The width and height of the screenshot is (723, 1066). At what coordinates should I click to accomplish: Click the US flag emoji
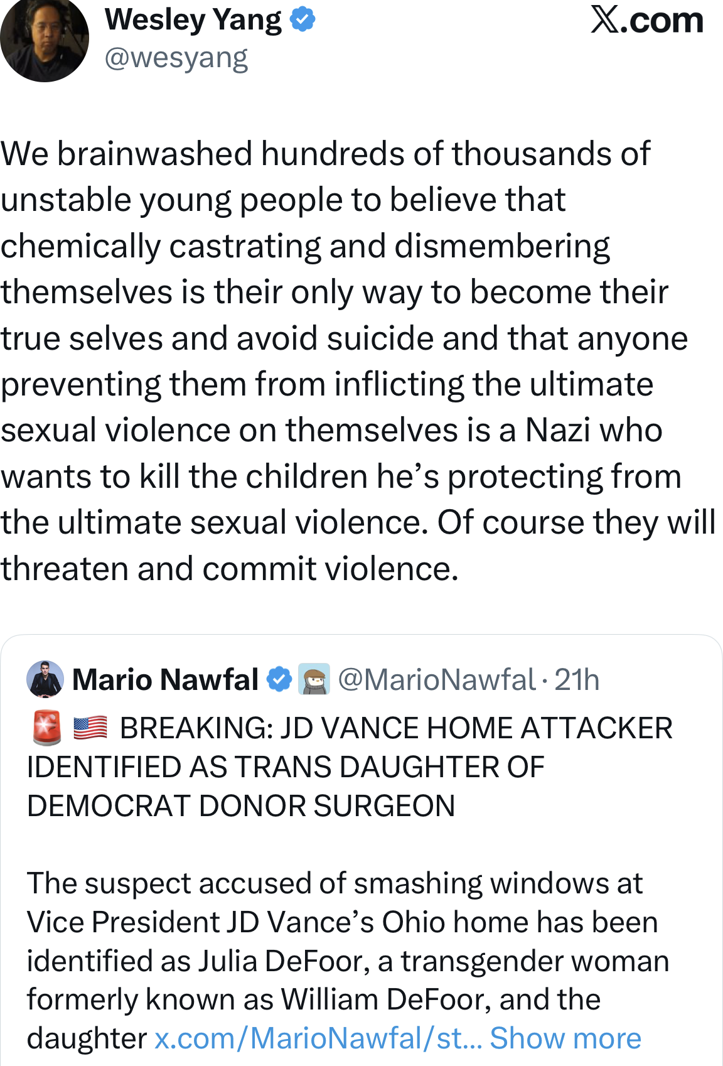90,728
